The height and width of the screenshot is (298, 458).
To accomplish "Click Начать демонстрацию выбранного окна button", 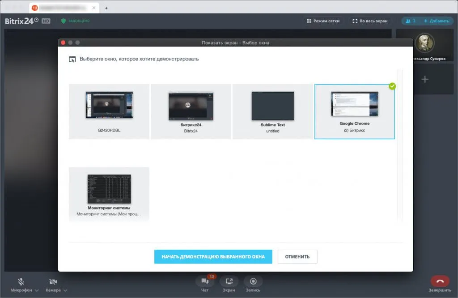I will [x=213, y=257].
